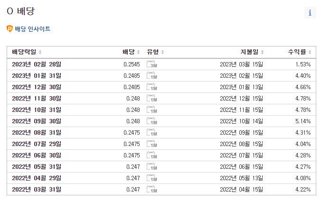Viewport: 321px width, 201px height.
Task: Select ex-dividend date 2022년 07월 29일
Action: (x=37, y=144)
